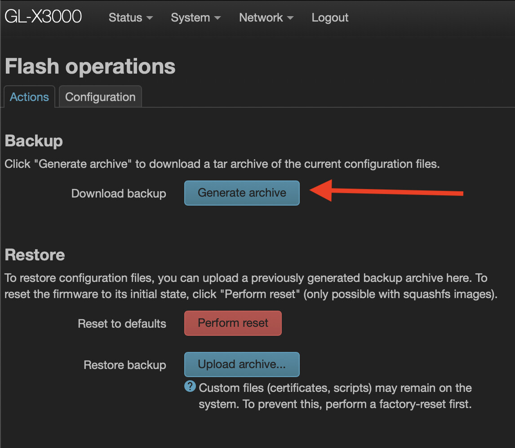
Task: Go to the GL-X3000 home link
Action: point(43,17)
